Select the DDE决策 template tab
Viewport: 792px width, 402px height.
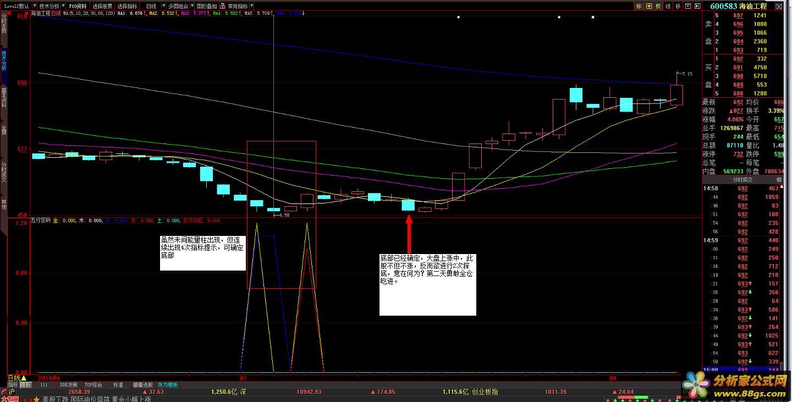coord(69,385)
